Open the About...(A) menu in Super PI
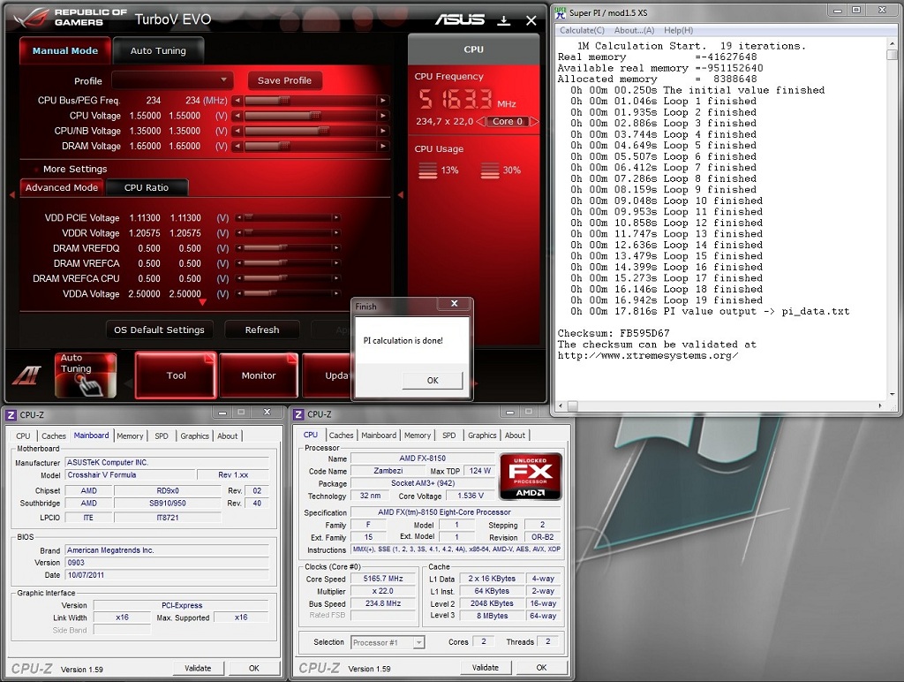This screenshot has width=904, height=682. [634, 30]
